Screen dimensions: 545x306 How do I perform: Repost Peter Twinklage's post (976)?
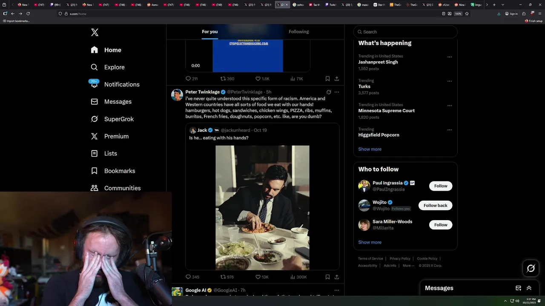(x=227, y=277)
